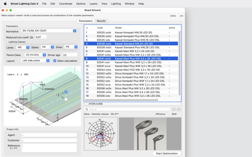Viewport: 252px width, 157px height.
Task: Select row Kassel Maxi Plus NW 3,3 x 26
Action: [131, 58]
